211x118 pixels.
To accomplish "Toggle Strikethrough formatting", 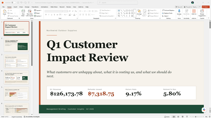I will (x=57, y=15).
